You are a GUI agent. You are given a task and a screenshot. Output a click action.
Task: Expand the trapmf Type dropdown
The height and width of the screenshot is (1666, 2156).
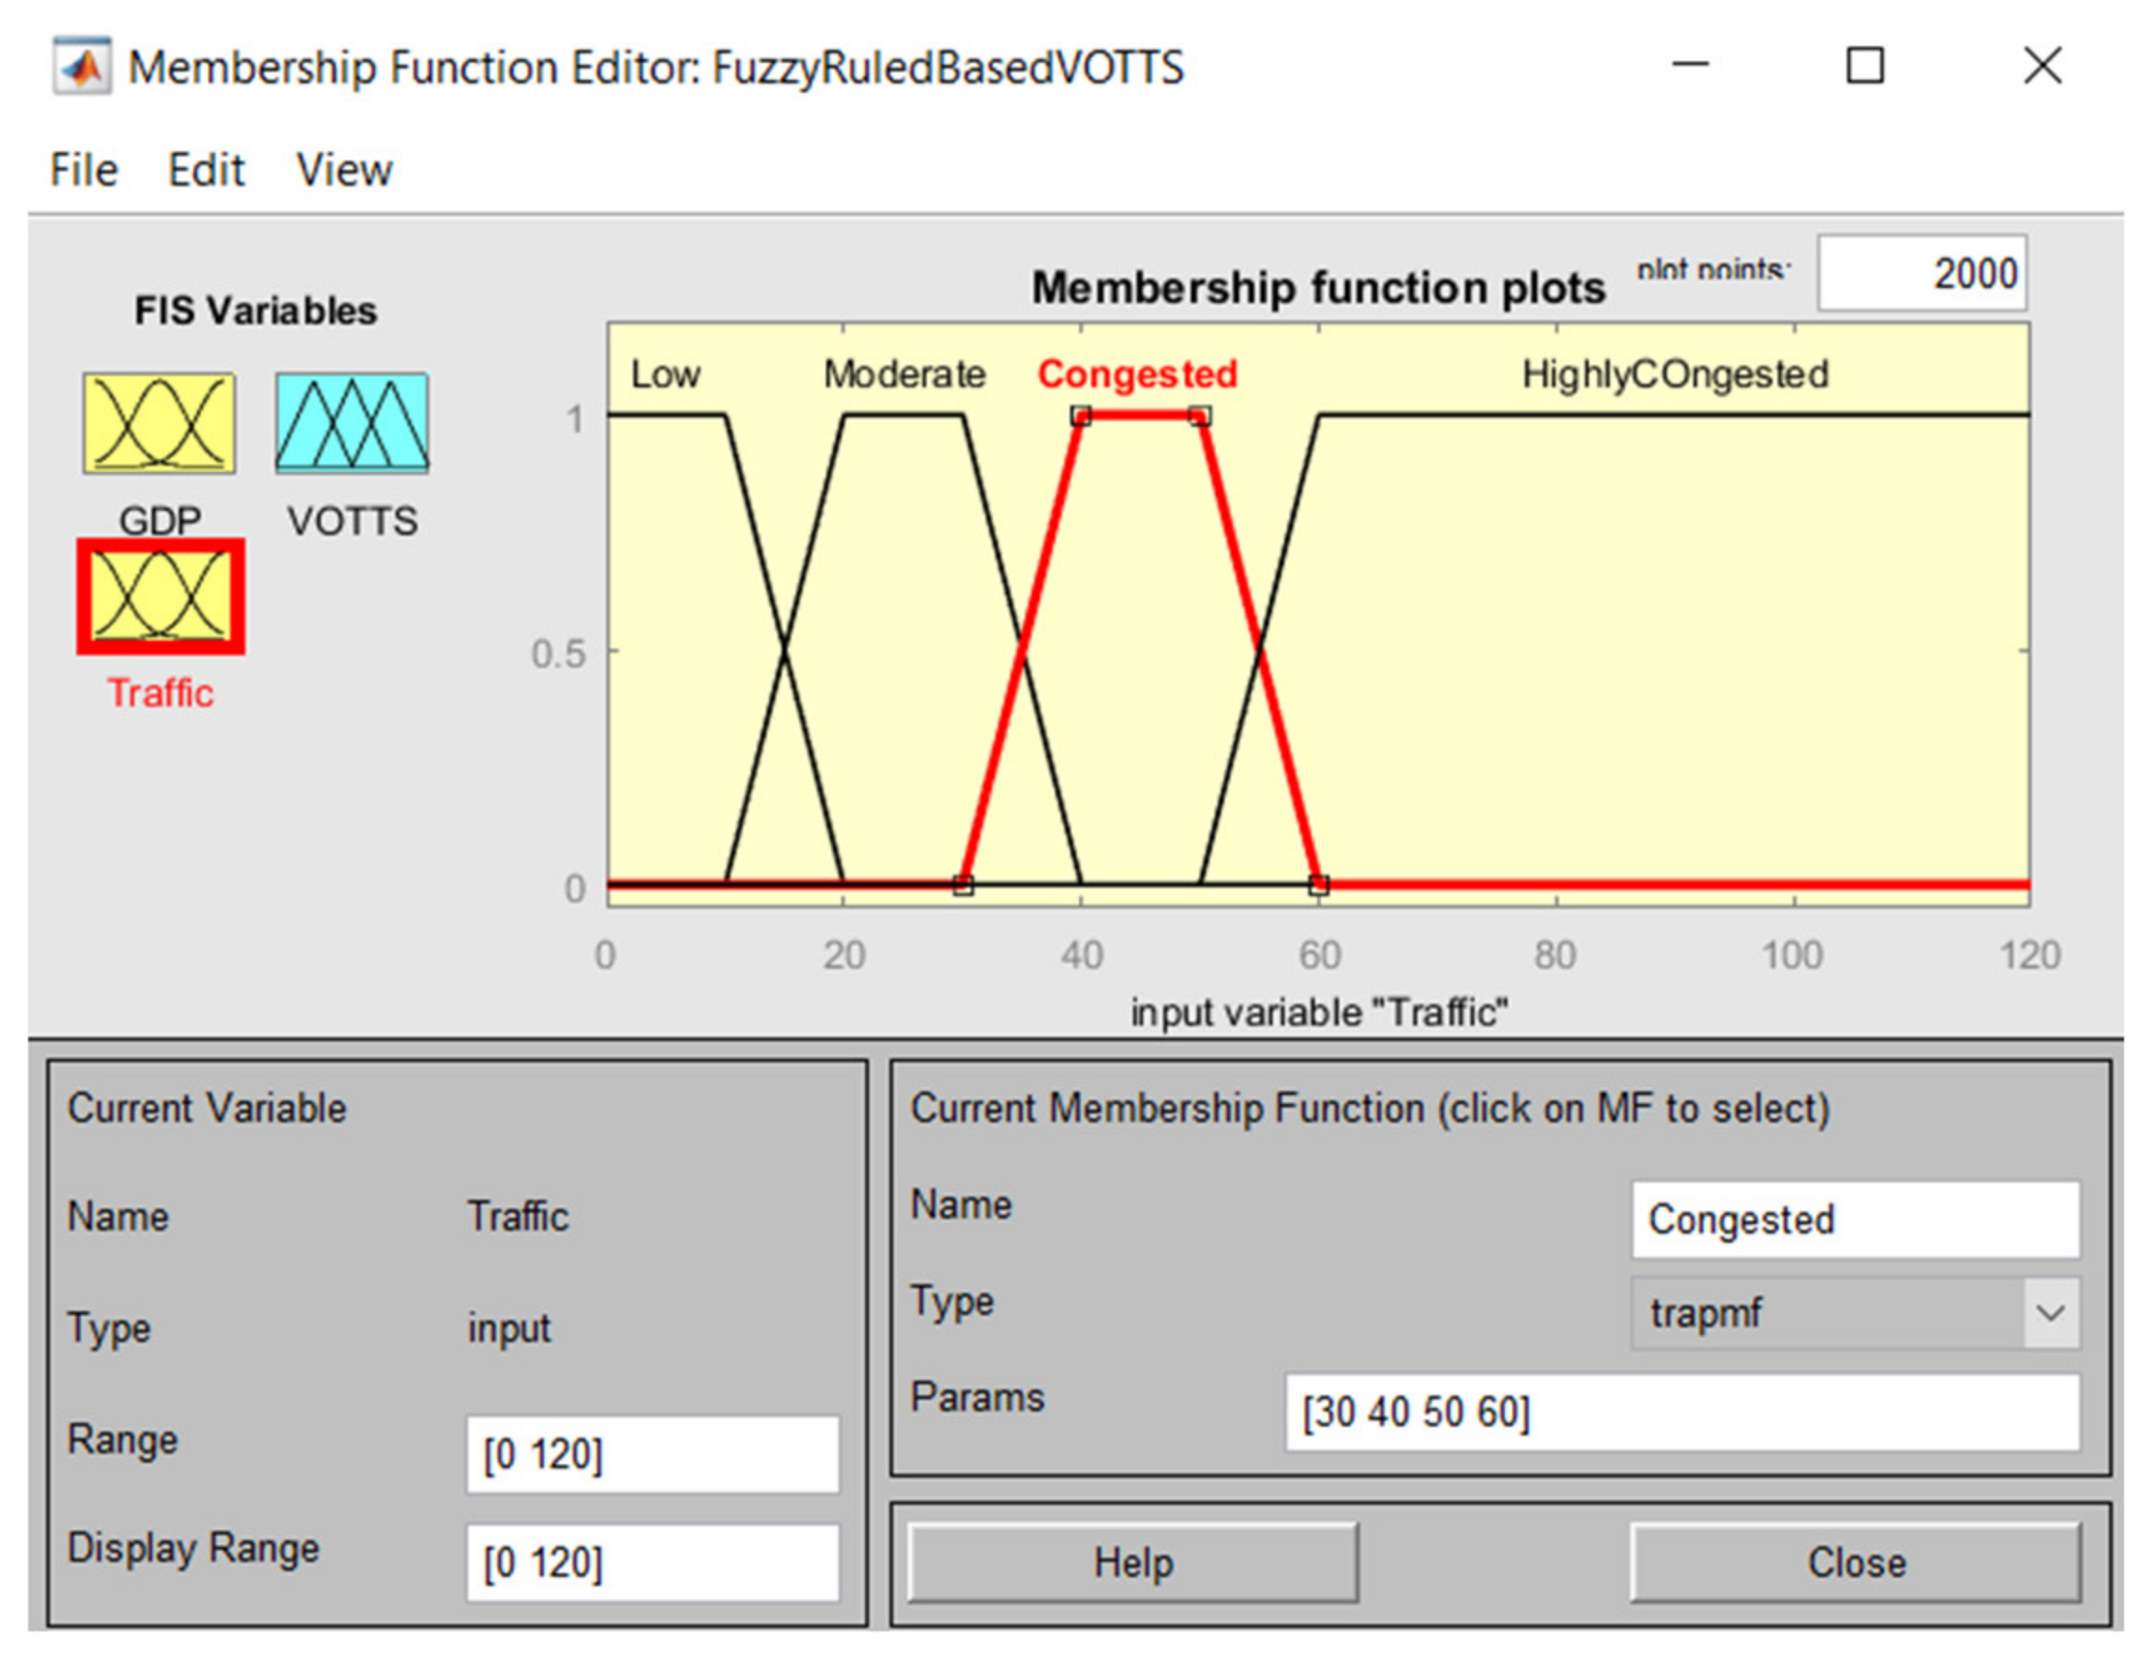click(2049, 1312)
